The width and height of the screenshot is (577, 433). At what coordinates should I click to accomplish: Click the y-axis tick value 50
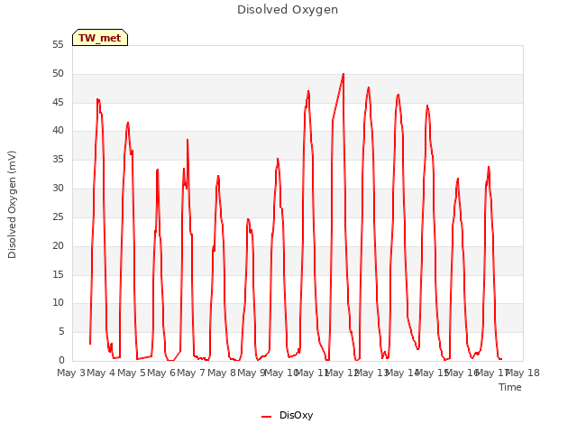[58, 74]
